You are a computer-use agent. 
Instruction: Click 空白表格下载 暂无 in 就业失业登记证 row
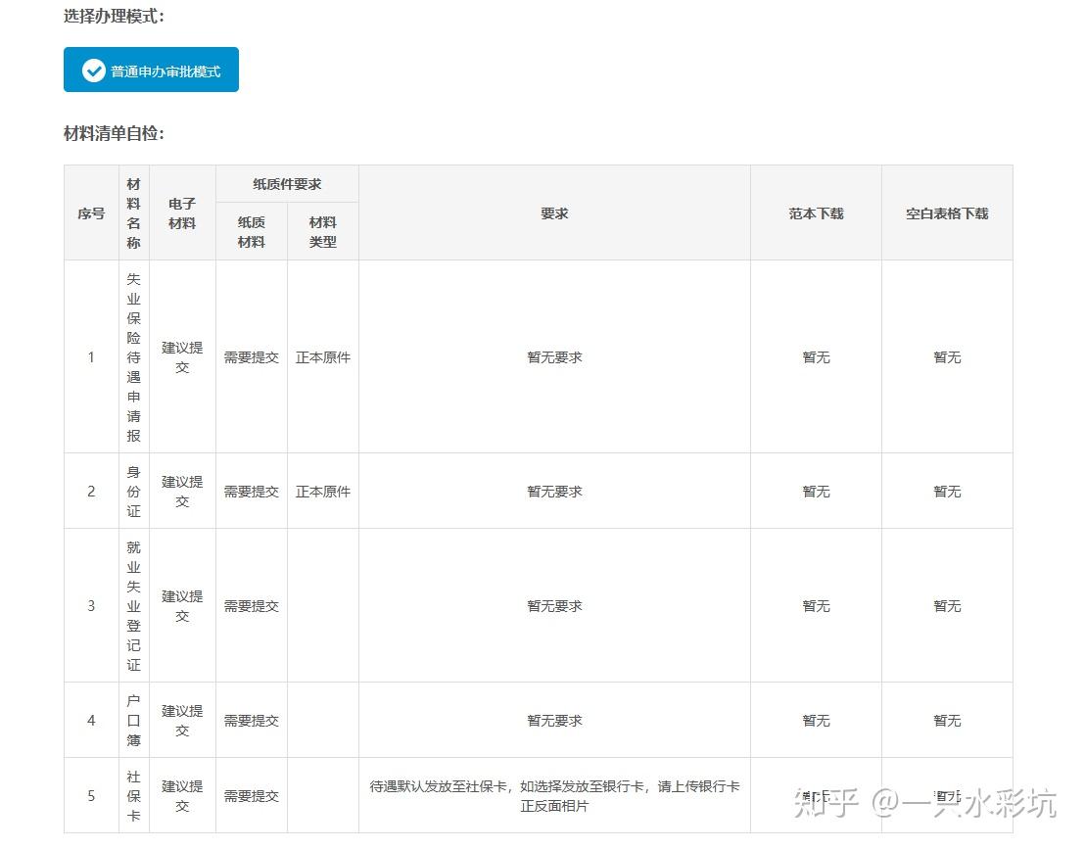pyautogui.click(x=947, y=606)
